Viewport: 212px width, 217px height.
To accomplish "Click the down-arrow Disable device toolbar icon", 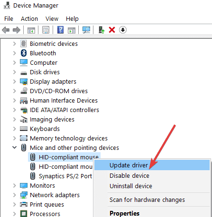I will tap(123, 30).
